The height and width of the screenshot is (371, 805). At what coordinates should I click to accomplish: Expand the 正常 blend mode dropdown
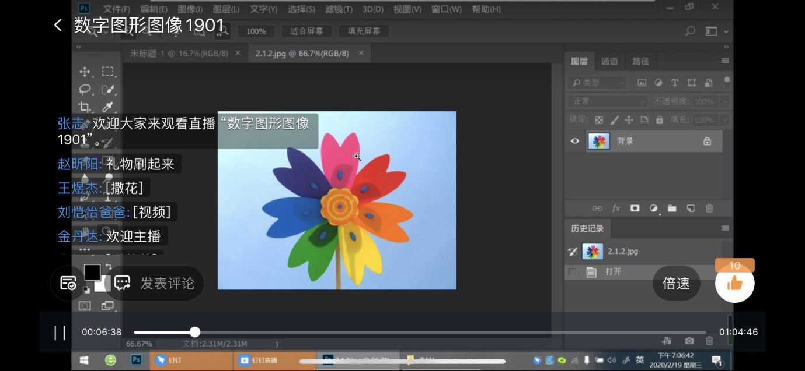(607, 101)
